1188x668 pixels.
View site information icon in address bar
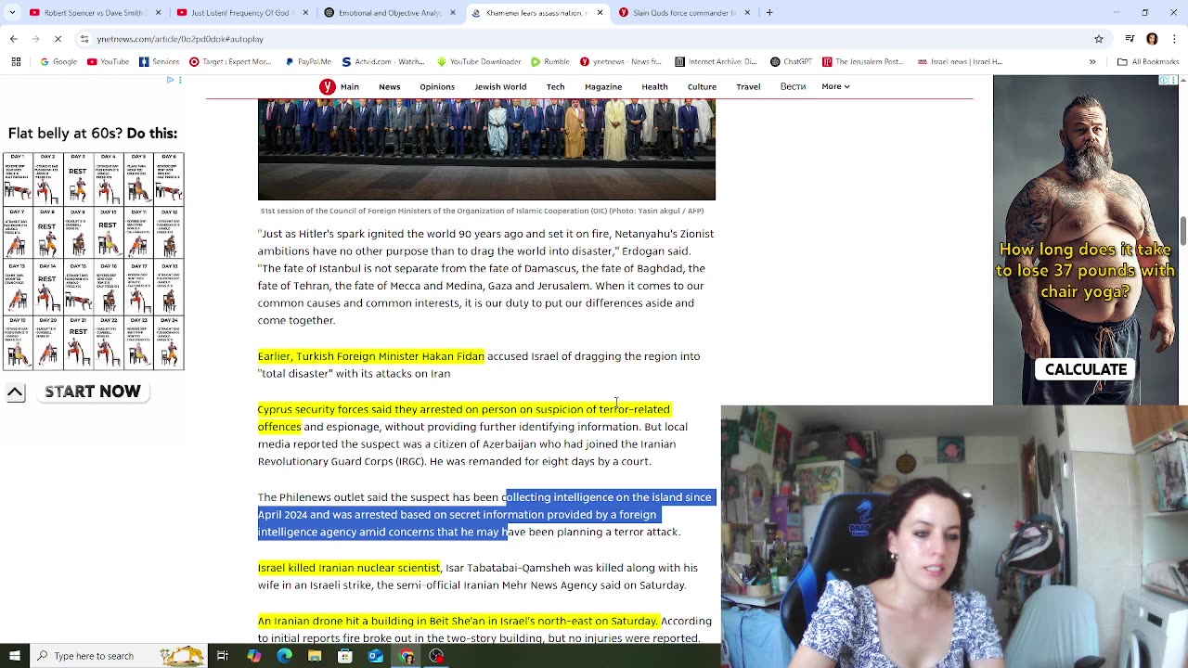click(x=84, y=39)
